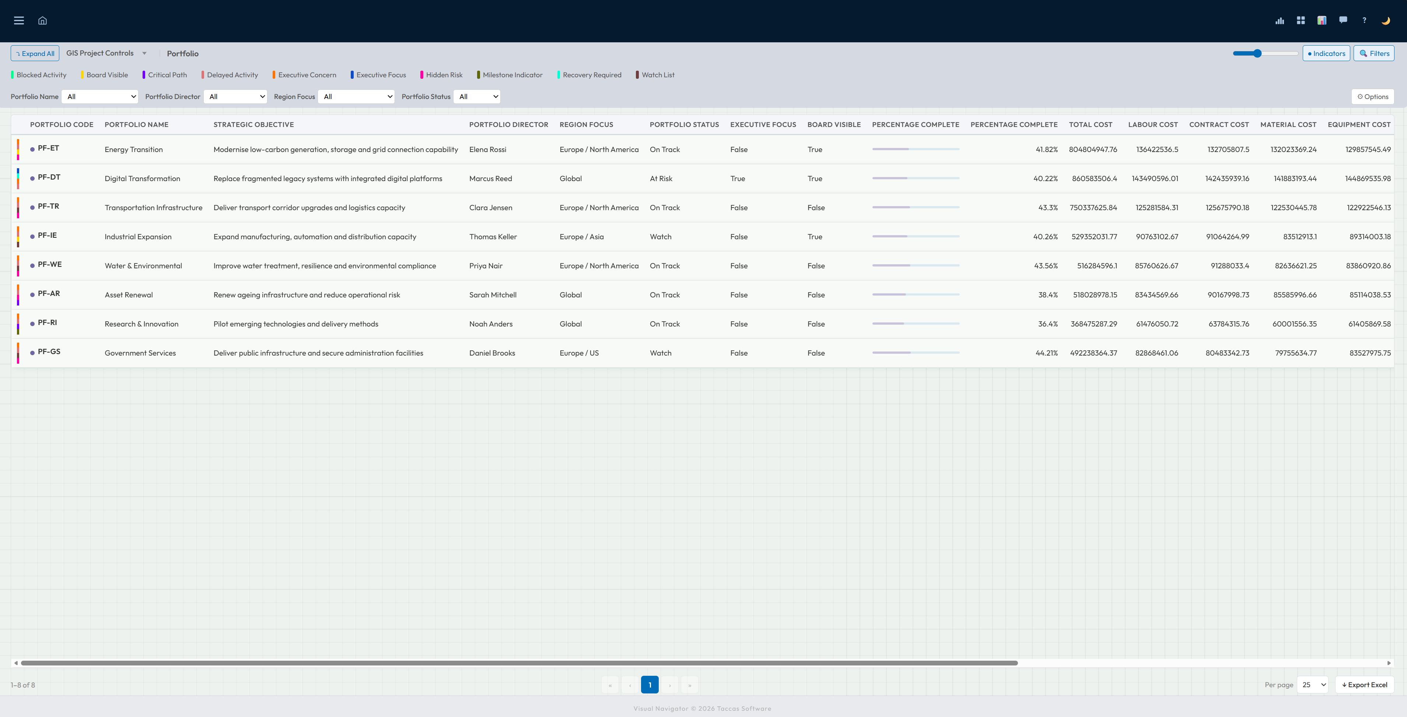The width and height of the screenshot is (1407, 717).
Task: Sort by Labour Cost column header
Action: click(x=1153, y=124)
